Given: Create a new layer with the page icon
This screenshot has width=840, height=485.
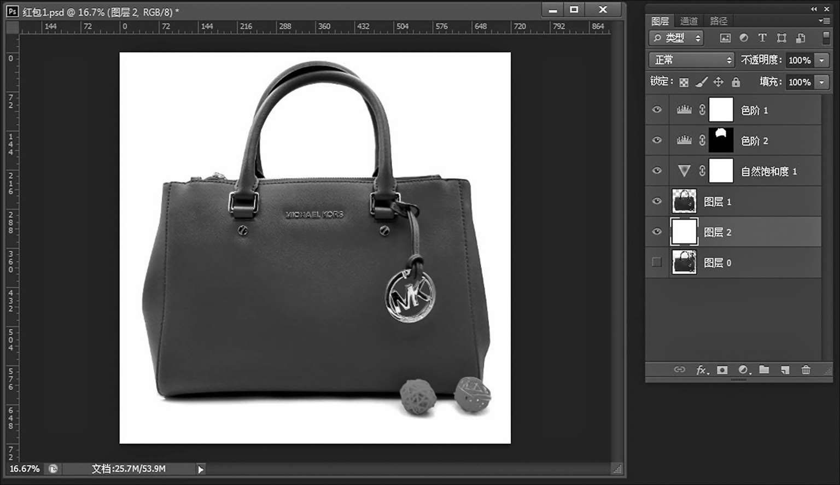Looking at the screenshot, I should click(x=785, y=370).
